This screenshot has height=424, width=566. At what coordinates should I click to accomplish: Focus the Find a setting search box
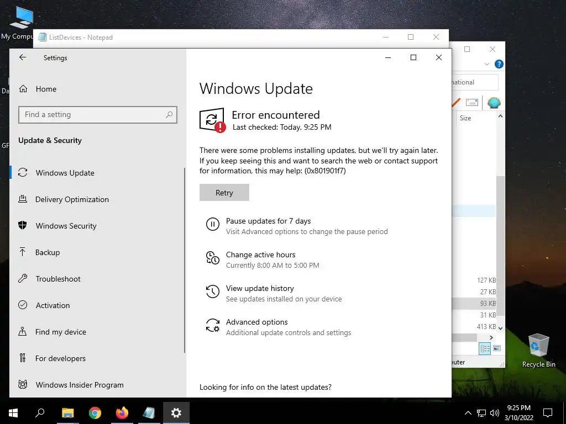pyautogui.click(x=97, y=115)
